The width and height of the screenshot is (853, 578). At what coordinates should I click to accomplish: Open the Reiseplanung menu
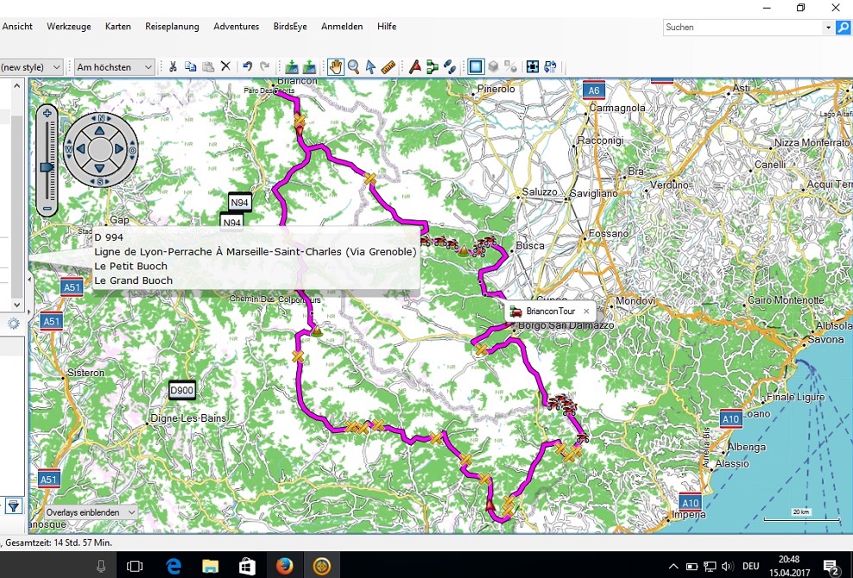pyautogui.click(x=172, y=27)
